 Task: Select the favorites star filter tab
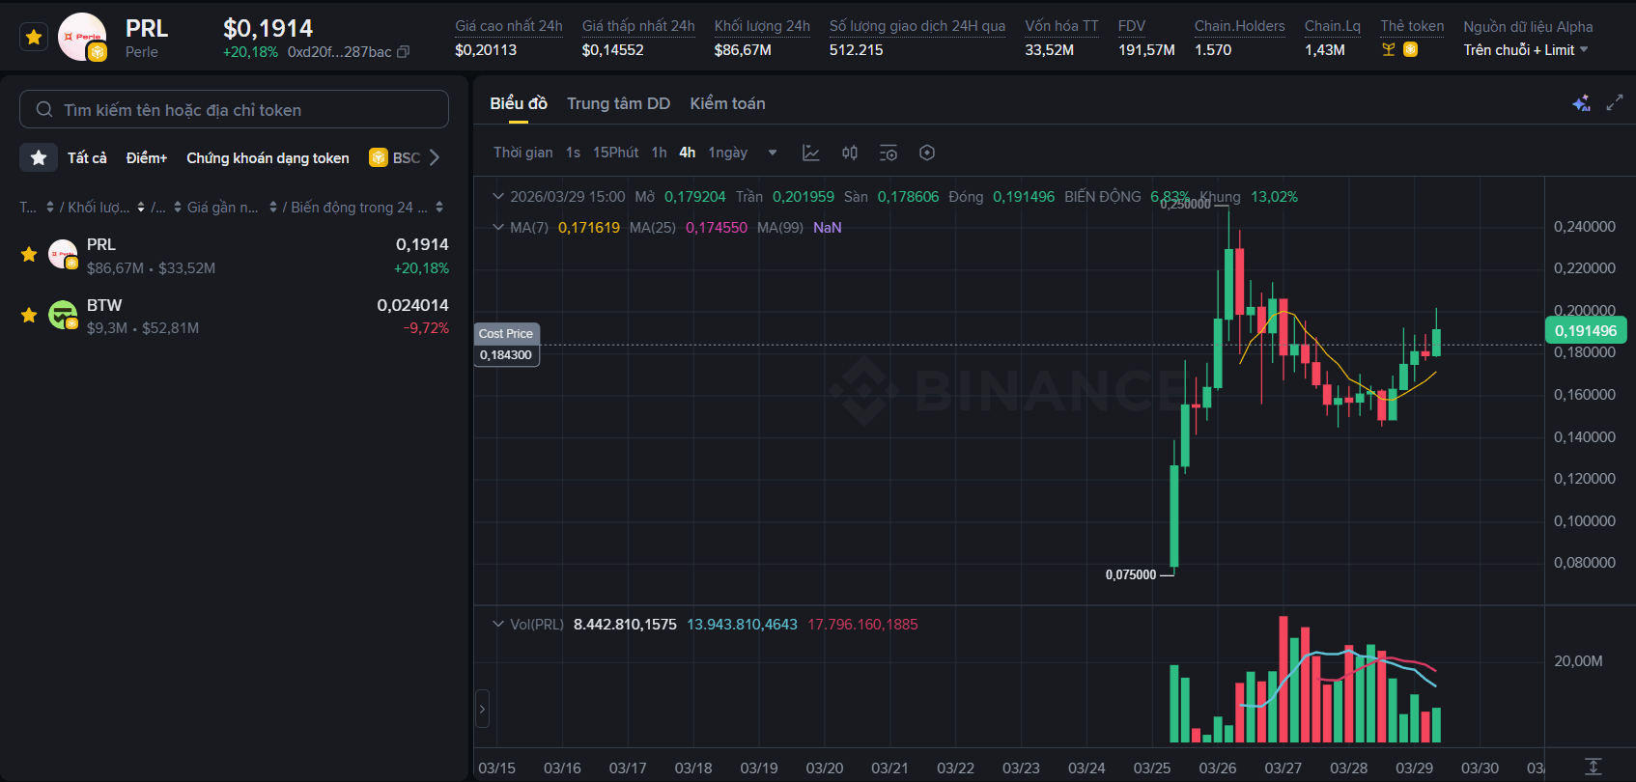39,157
